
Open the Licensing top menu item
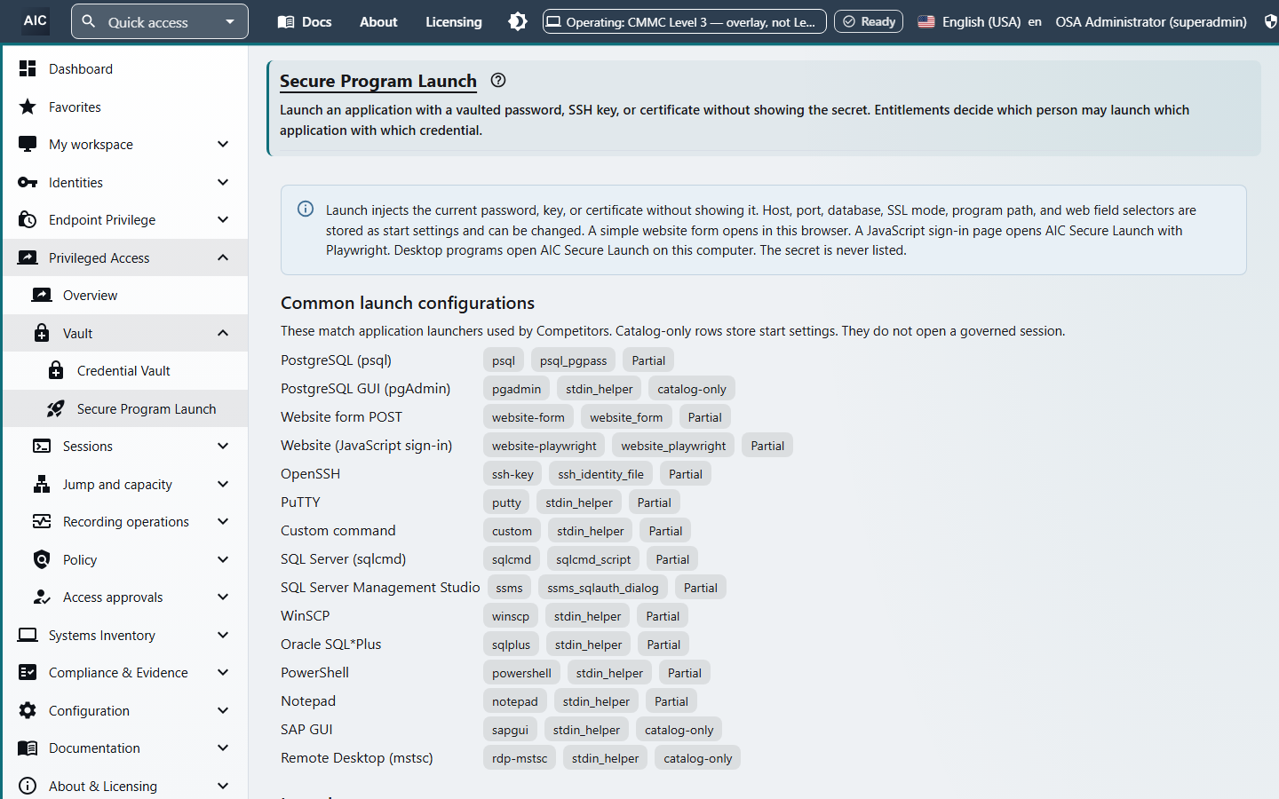(454, 21)
